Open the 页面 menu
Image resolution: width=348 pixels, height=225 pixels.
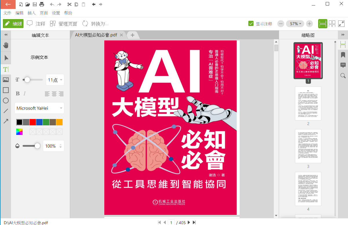coord(44,13)
